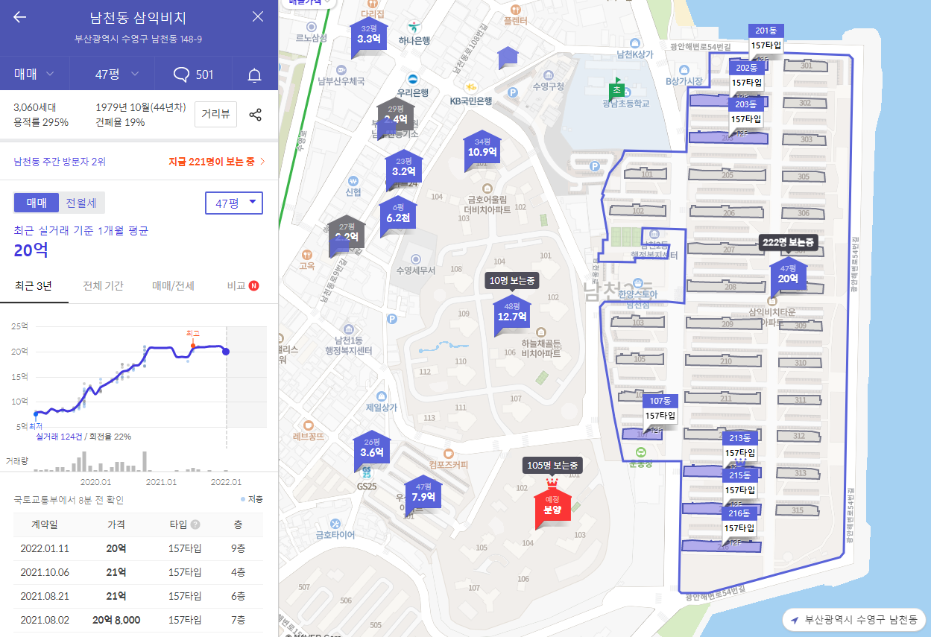Select the 201동 157타입 label
This screenshot has height=637, width=931.
766,38
